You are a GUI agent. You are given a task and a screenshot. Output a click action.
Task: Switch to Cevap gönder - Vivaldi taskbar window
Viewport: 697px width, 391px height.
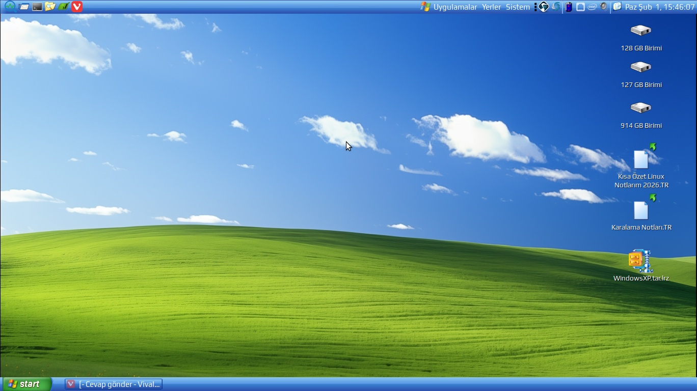pos(114,384)
